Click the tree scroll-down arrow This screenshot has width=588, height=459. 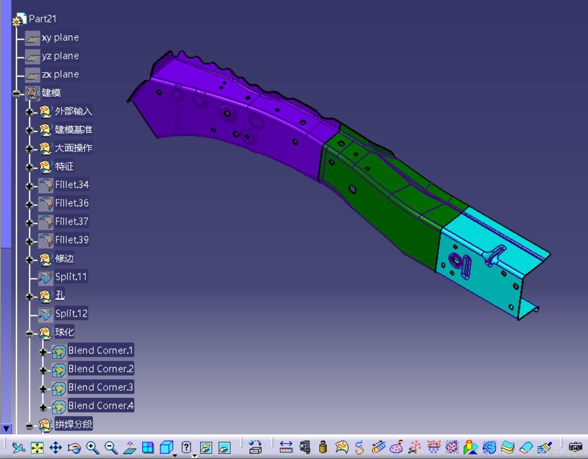[x=7, y=429]
